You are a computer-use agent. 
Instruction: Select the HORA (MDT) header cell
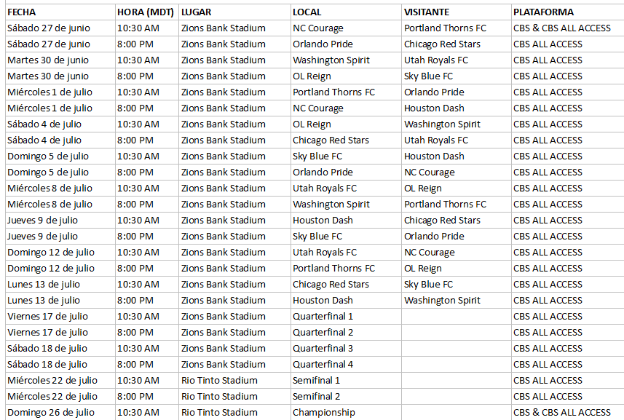coord(147,12)
